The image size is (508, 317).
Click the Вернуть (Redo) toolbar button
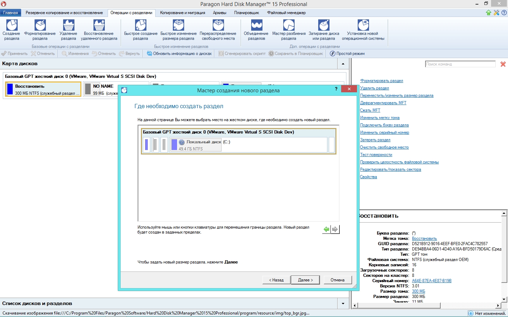pos(129,54)
